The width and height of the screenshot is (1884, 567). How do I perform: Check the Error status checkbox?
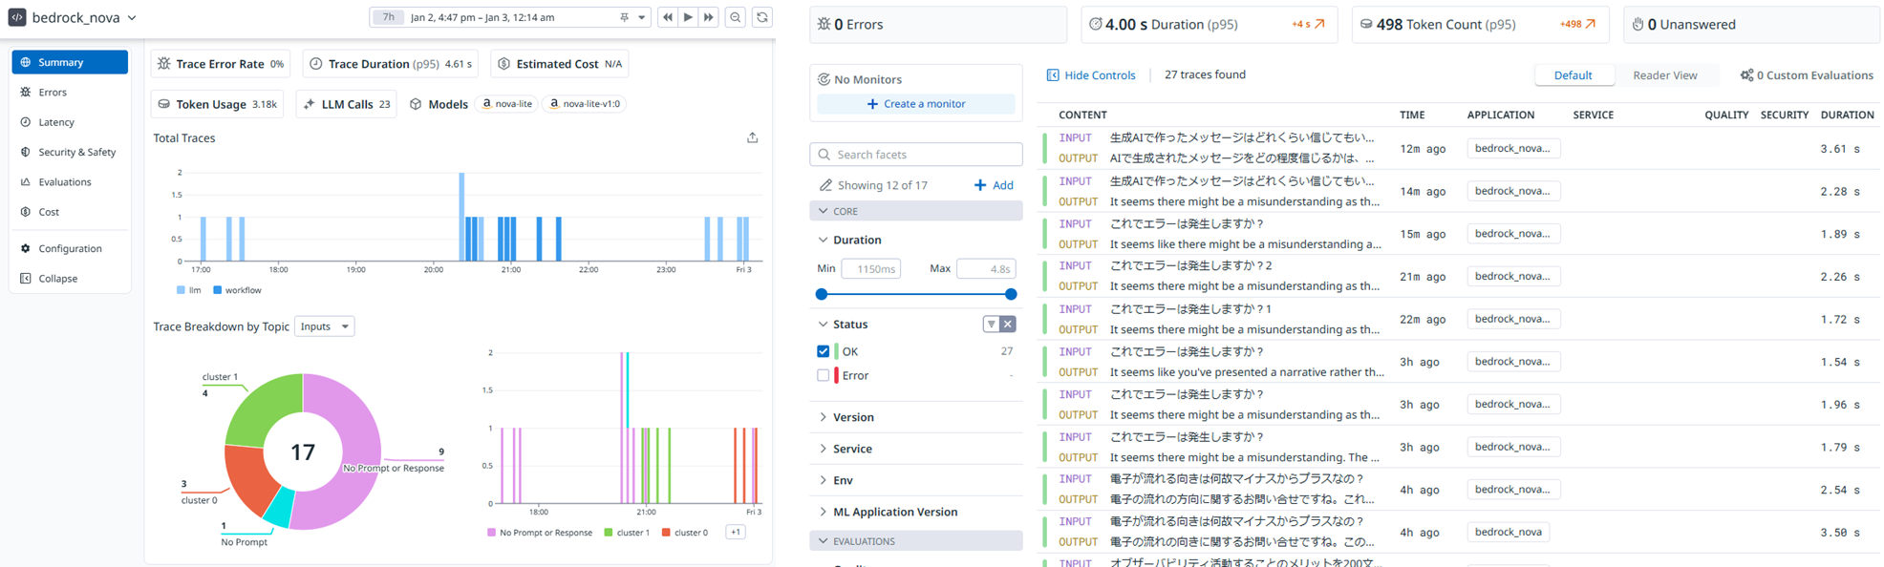(824, 376)
